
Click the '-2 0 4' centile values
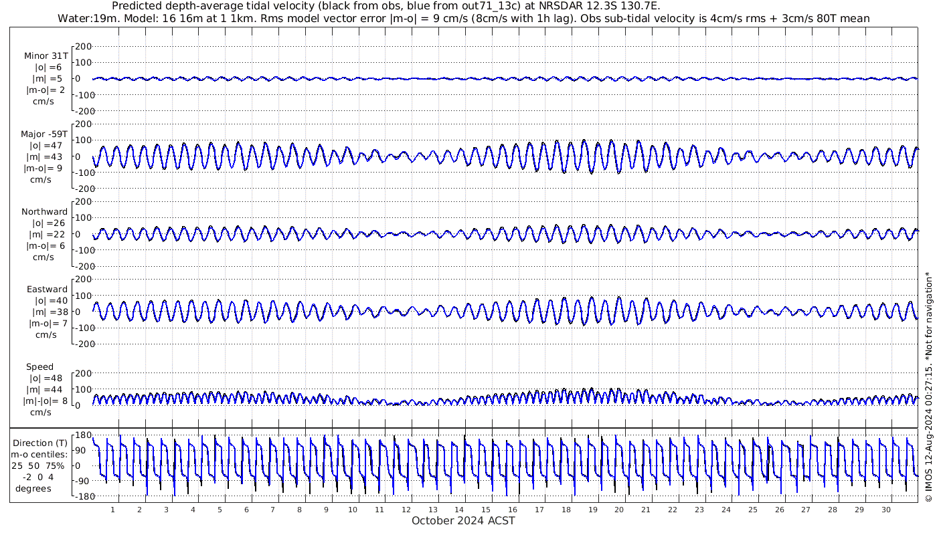tap(39, 477)
